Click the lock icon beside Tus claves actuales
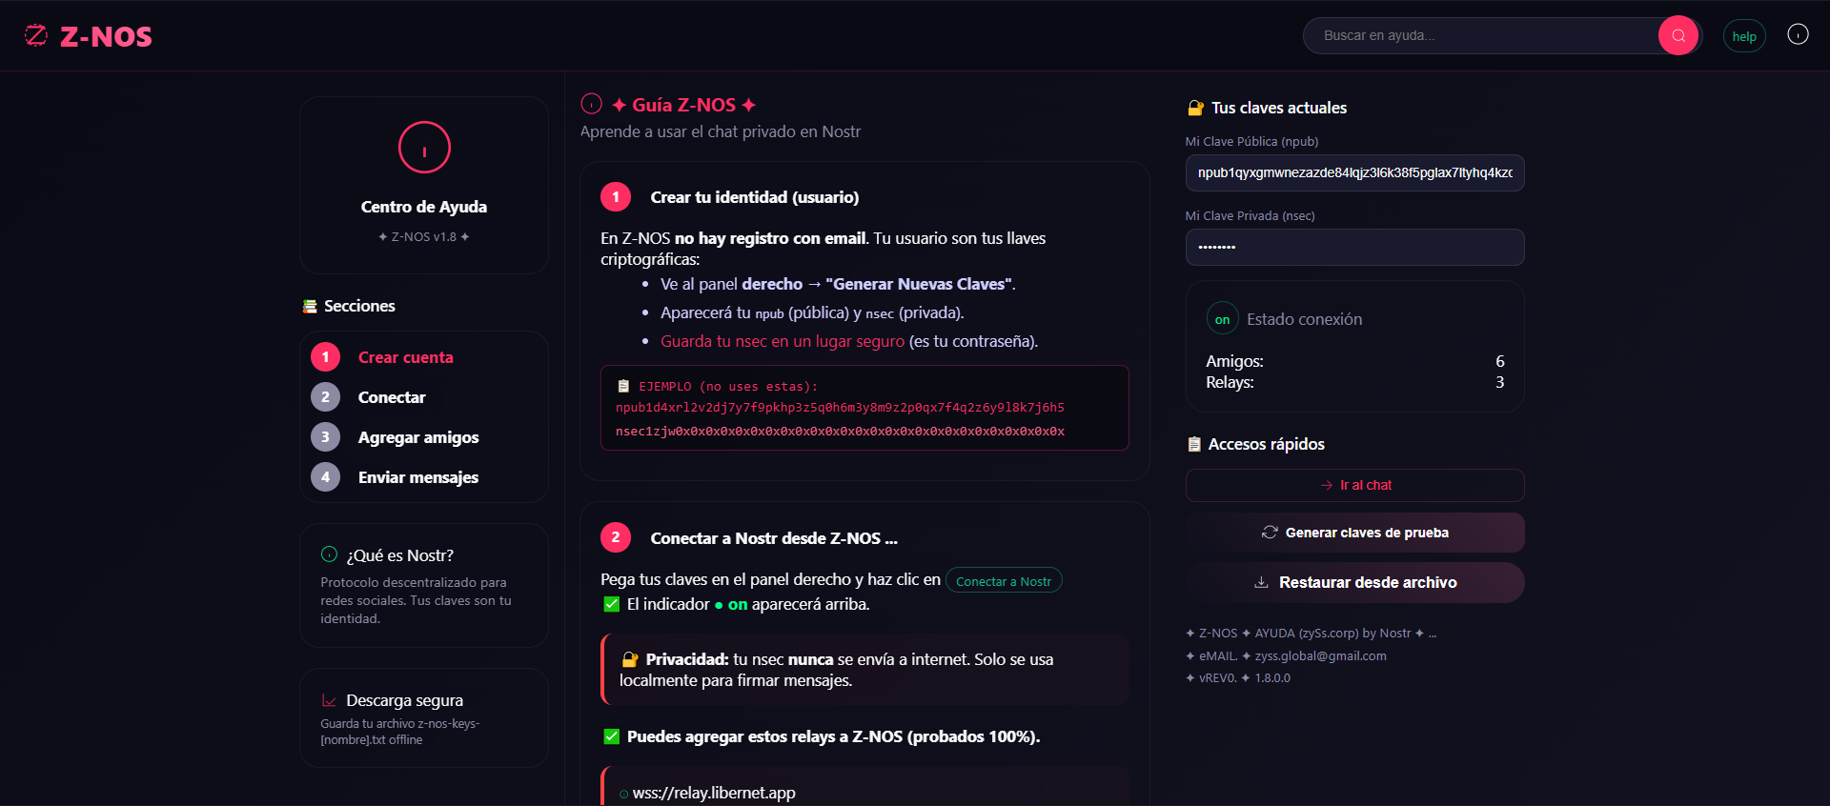The image size is (1830, 806). click(1195, 108)
